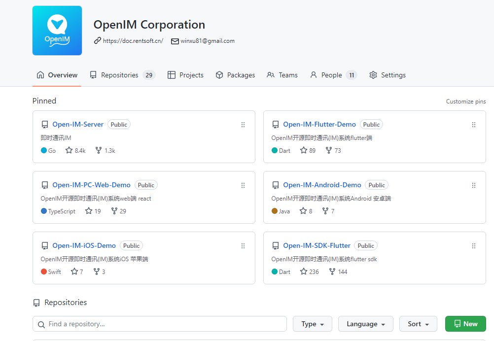View 73 forks of Open-IM-Flutter-Demo

click(333, 150)
